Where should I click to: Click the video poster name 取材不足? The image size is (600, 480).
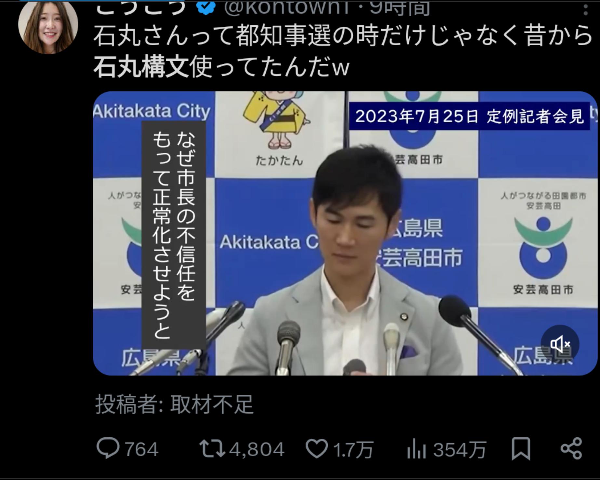click(x=212, y=405)
